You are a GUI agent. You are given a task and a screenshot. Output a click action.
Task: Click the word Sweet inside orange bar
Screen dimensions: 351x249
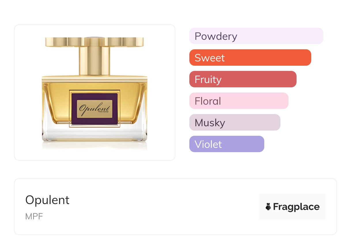tap(210, 58)
